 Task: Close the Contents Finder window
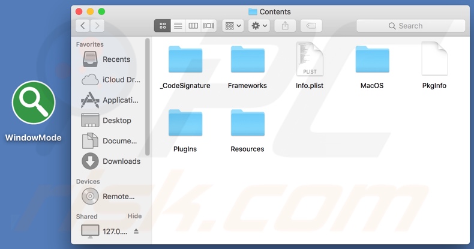79,11
